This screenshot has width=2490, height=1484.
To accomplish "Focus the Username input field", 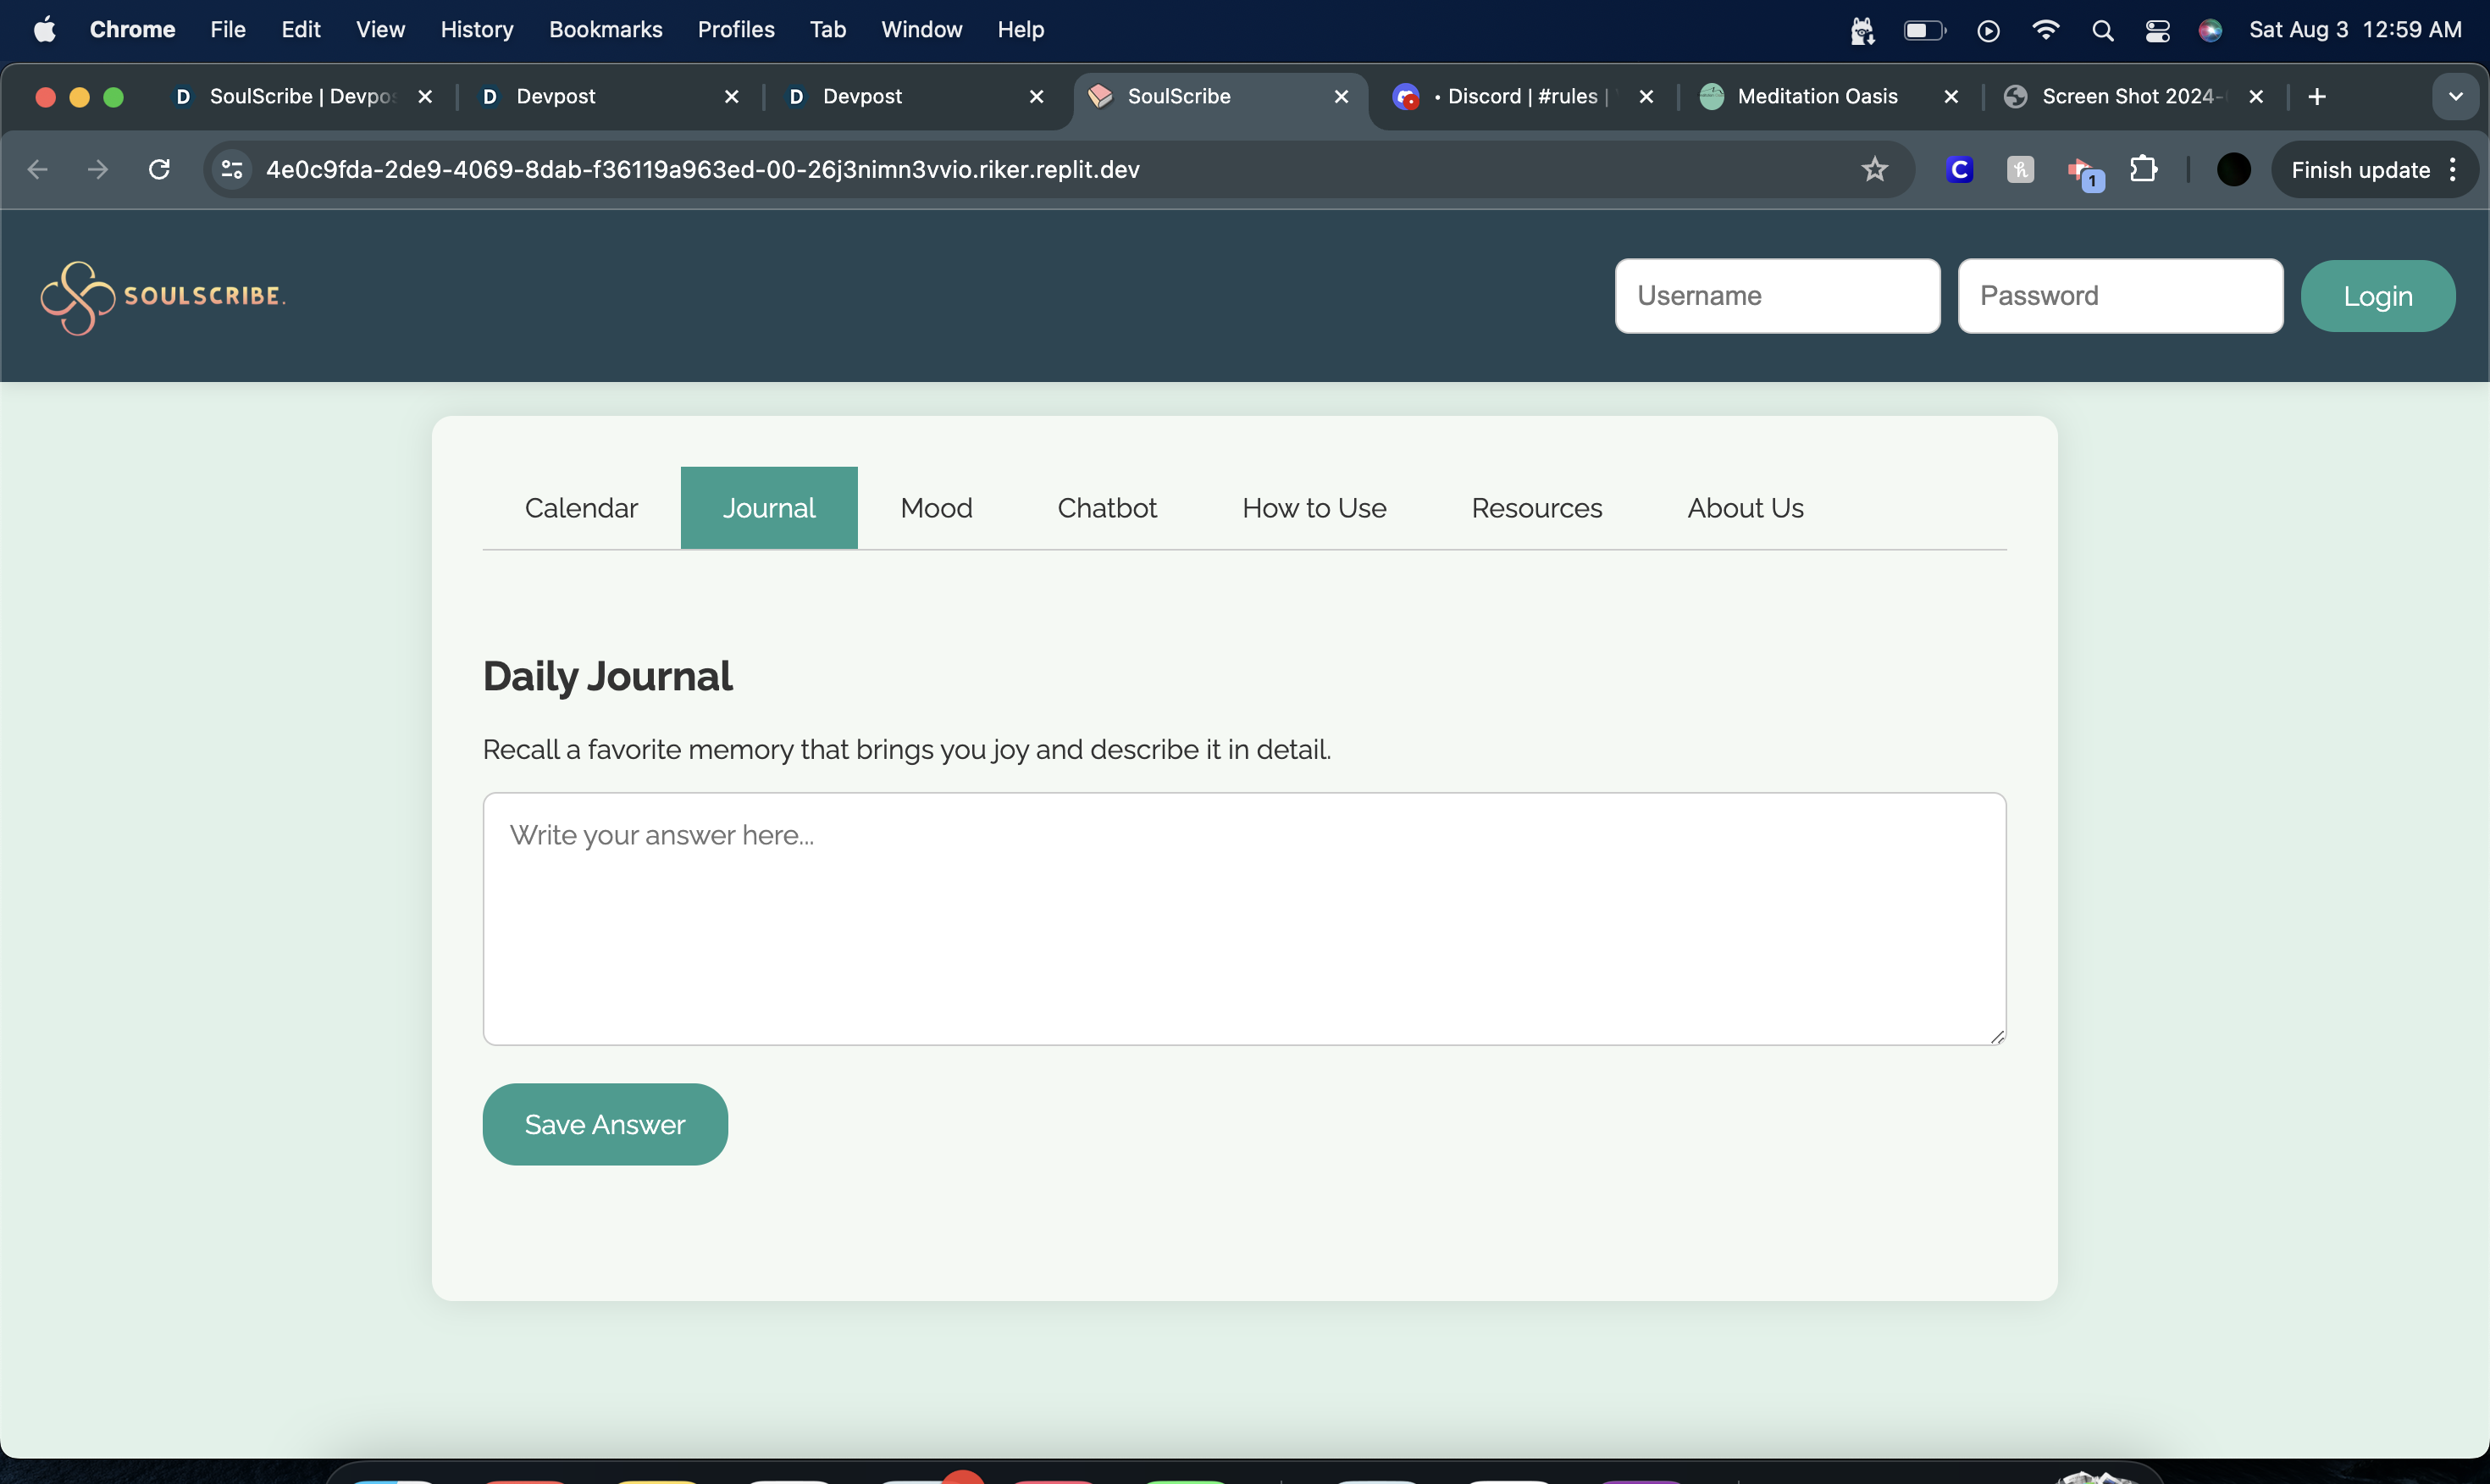I will 1776,296.
